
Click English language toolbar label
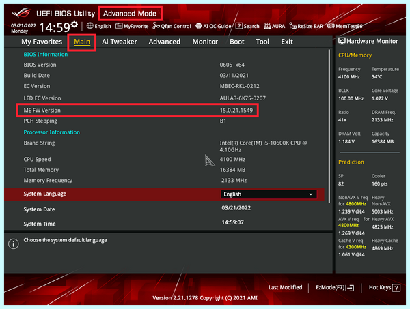click(102, 26)
